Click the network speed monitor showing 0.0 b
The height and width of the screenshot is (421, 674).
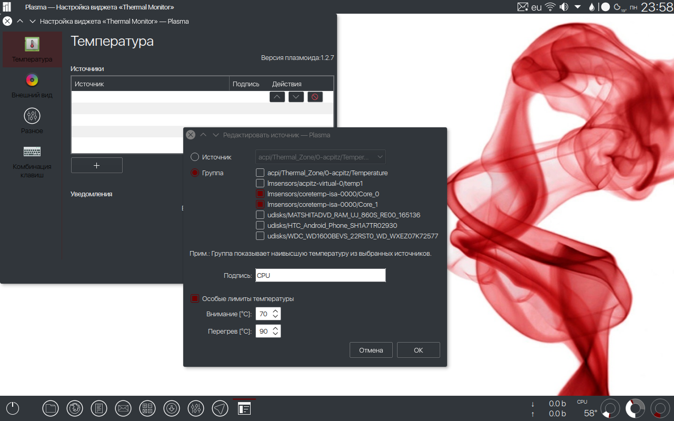click(549, 408)
